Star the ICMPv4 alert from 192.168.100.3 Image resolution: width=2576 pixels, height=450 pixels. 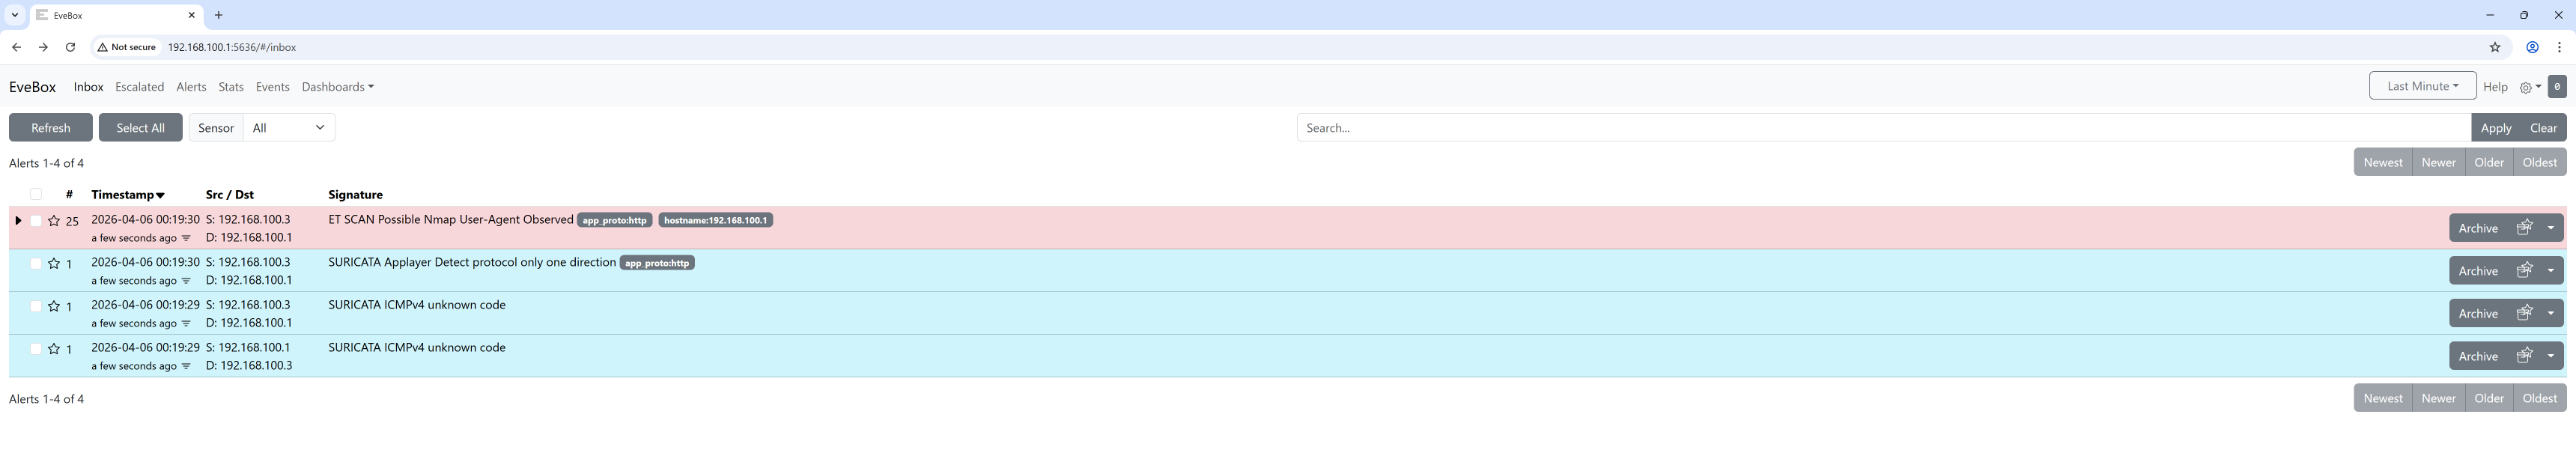coord(54,307)
